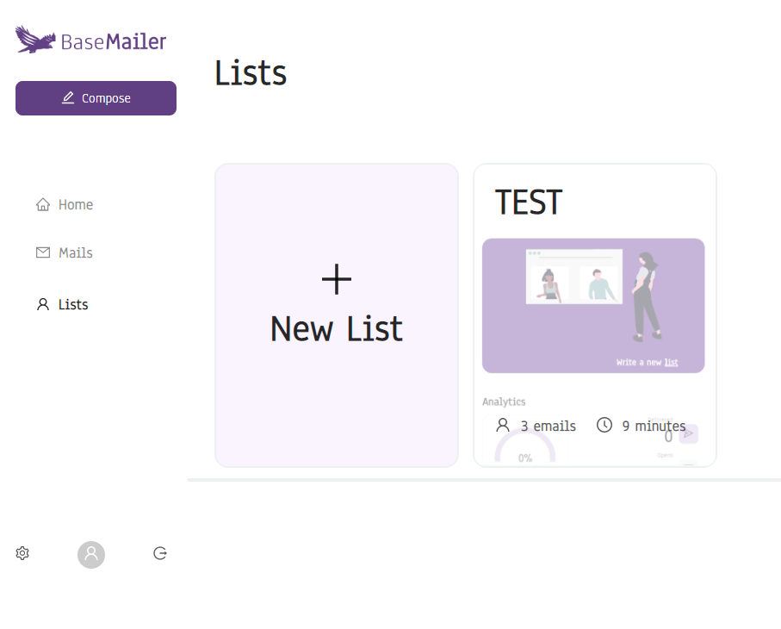
Task: Switch to the Mails section
Action: (77, 252)
